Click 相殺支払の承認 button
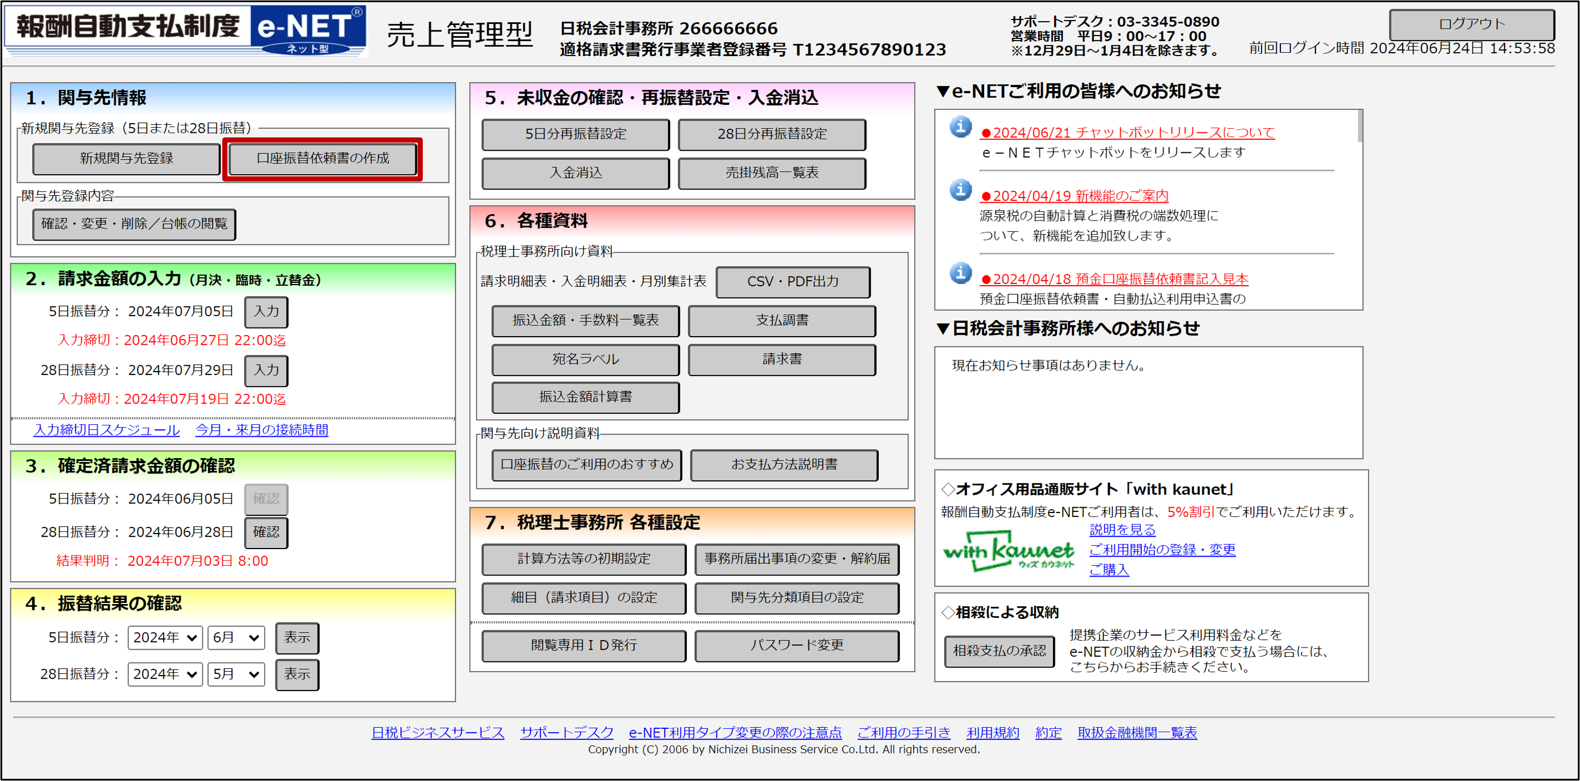 click(x=999, y=651)
